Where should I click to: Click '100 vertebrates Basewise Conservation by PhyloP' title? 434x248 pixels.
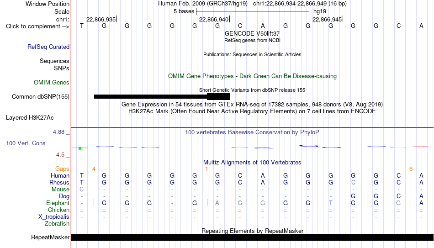[252, 132]
